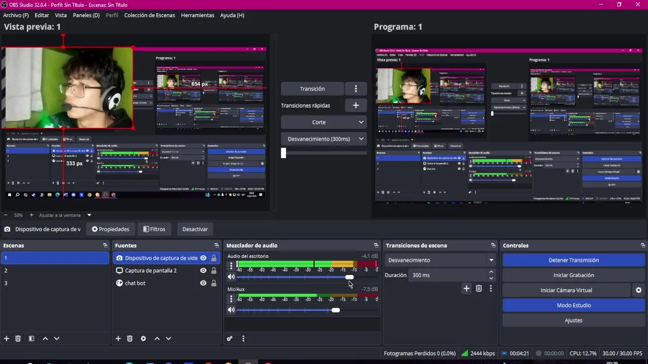
Task: Move scene down with down arrow
Action: [x=57, y=338]
